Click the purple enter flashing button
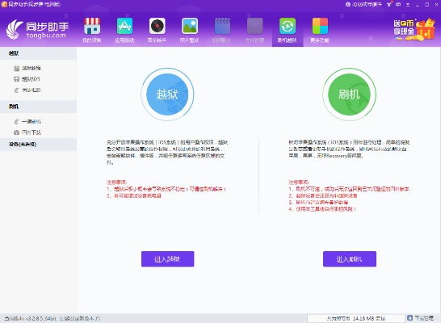Image resolution: width=441 pixels, height=323 pixels. 350,259
